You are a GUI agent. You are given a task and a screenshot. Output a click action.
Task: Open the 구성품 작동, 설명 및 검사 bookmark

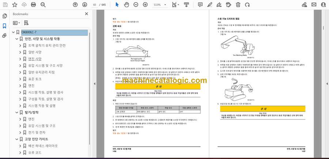[x=46, y=99]
